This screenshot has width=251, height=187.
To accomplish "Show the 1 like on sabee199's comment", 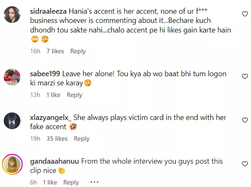I will 53,95.
